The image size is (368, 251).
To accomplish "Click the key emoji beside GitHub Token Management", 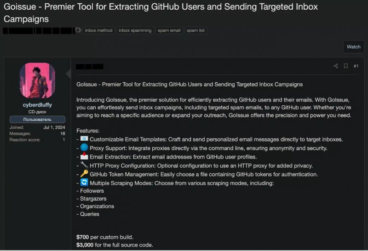I will pos(84,174).
